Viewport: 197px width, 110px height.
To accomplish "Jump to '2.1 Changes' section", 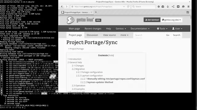I will tap(78, 66).
